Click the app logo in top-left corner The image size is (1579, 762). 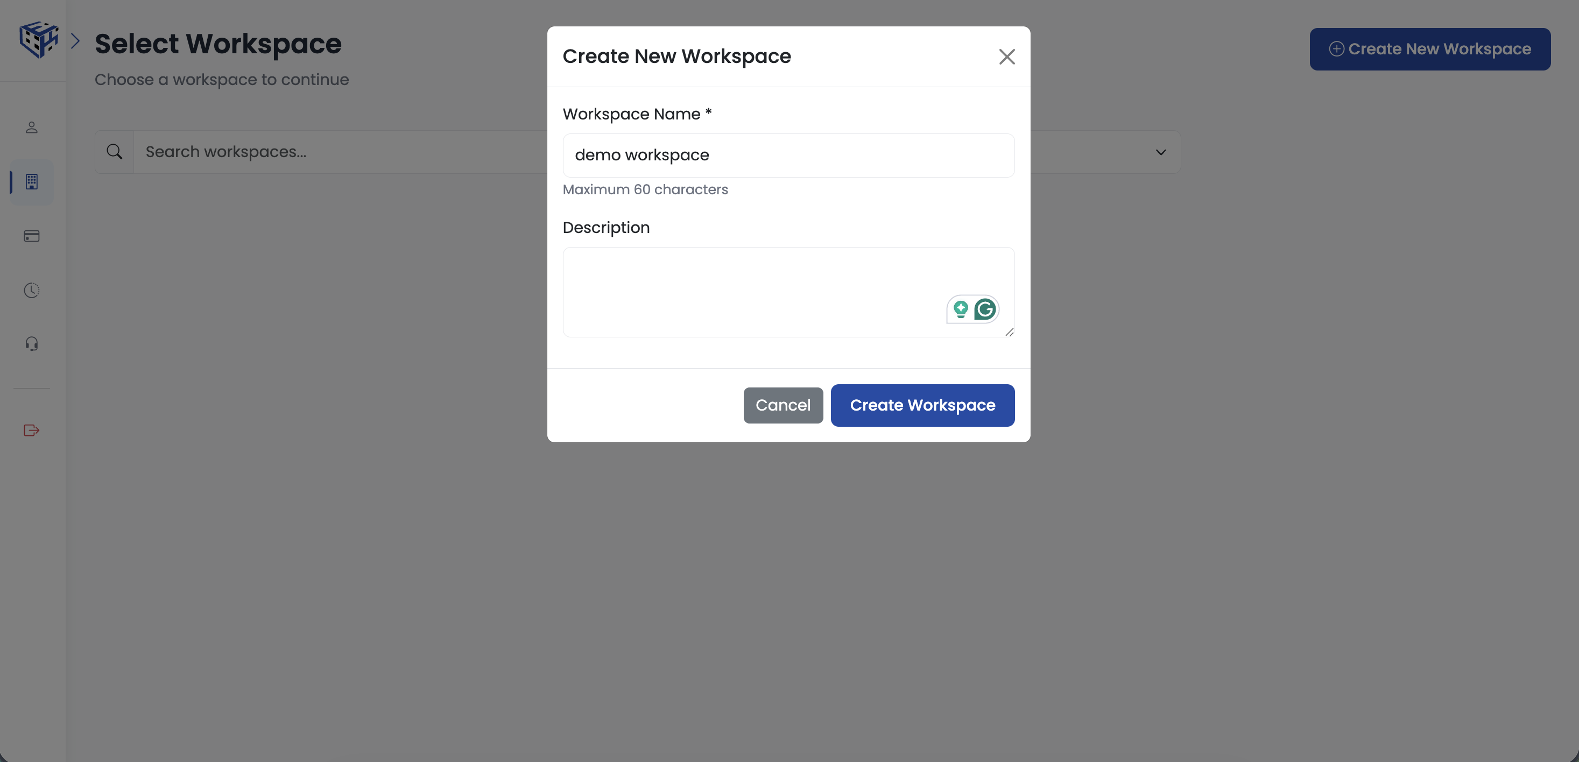pos(38,39)
